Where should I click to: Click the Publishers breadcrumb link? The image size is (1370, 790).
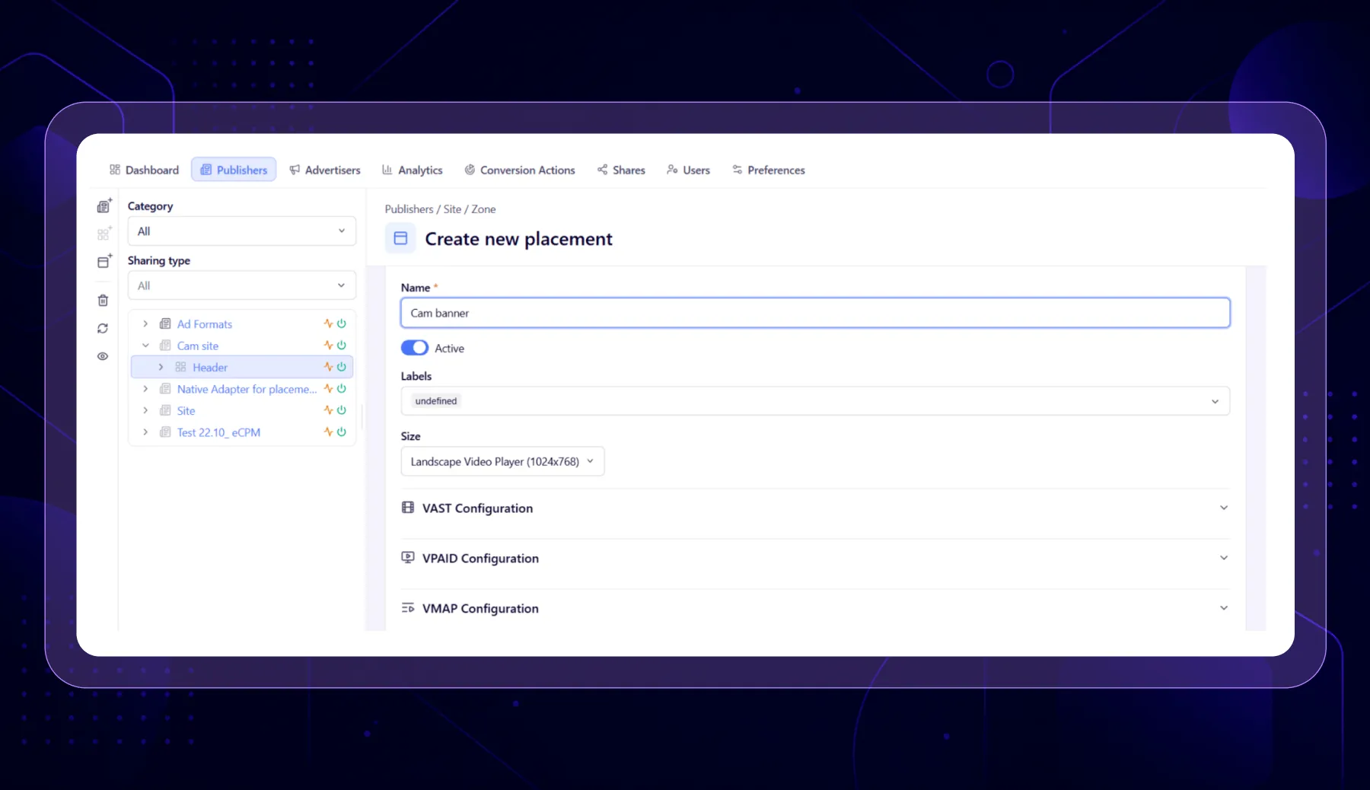click(x=409, y=209)
